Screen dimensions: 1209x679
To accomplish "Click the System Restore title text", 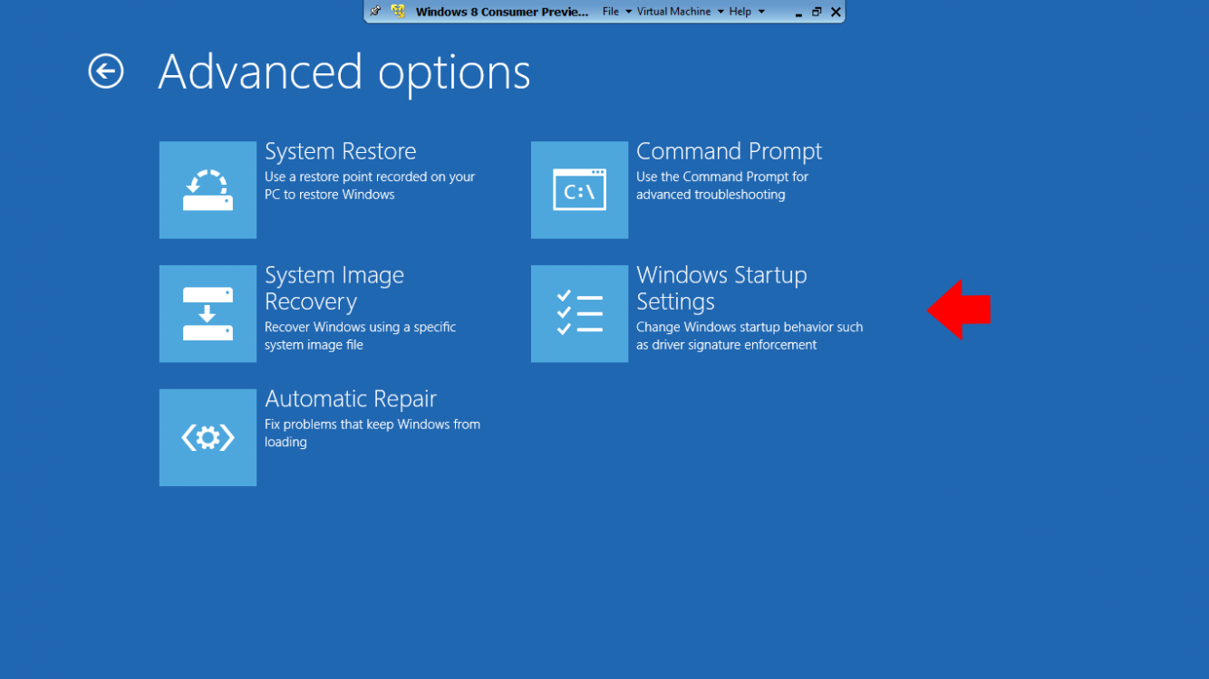I will [x=340, y=151].
